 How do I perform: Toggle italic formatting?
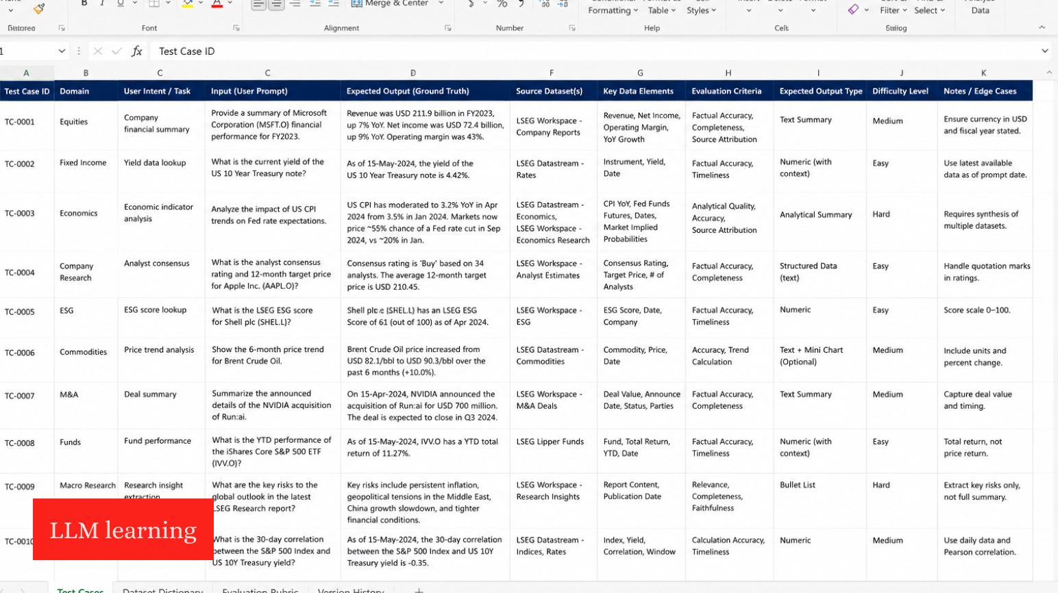(102, 3)
